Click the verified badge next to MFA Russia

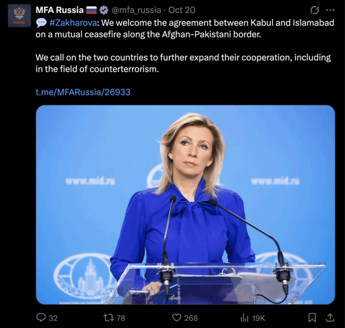[x=104, y=10]
